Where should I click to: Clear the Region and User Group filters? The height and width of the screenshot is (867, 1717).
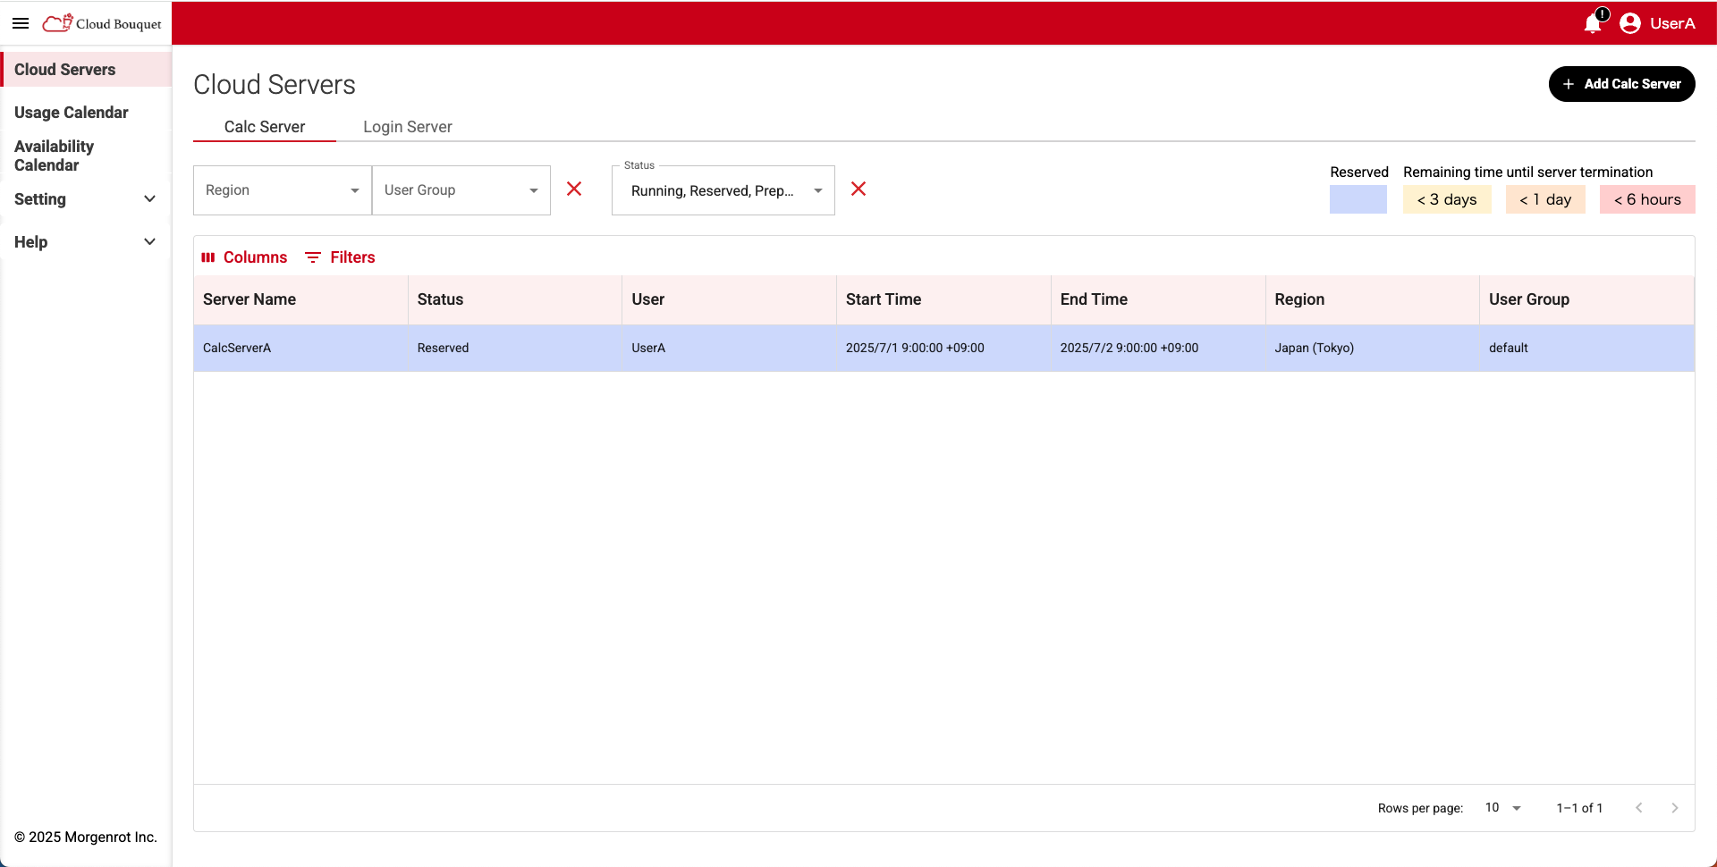[574, 189]
